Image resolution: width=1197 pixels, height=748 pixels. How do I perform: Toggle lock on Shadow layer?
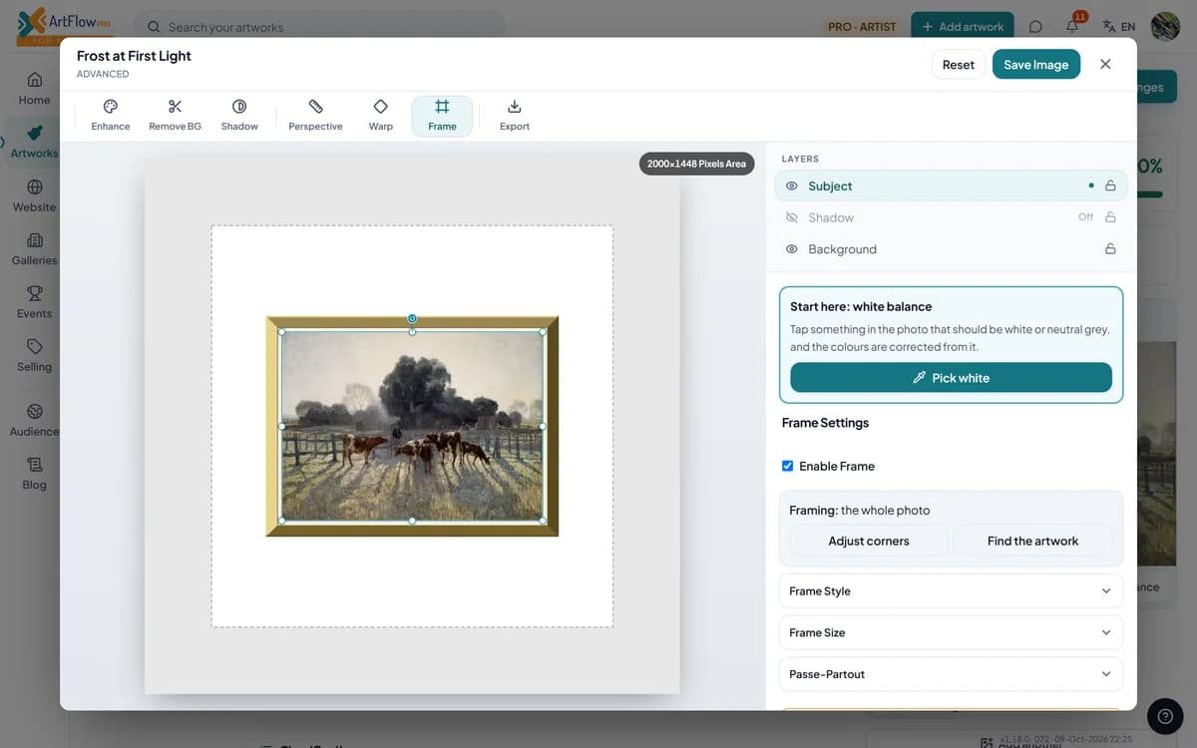tap(1110, 217)
